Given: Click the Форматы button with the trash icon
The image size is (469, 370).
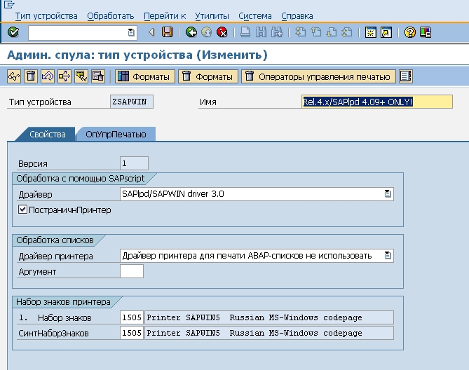Looking at the screenshot, I should click(208, 76).
